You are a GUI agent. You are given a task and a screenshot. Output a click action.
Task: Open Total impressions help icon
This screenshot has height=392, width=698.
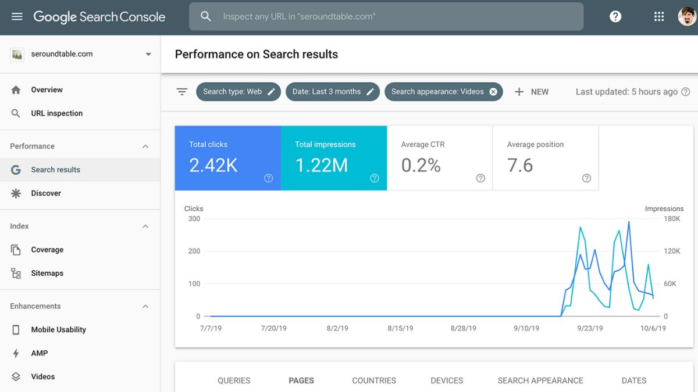click(375, 178)
